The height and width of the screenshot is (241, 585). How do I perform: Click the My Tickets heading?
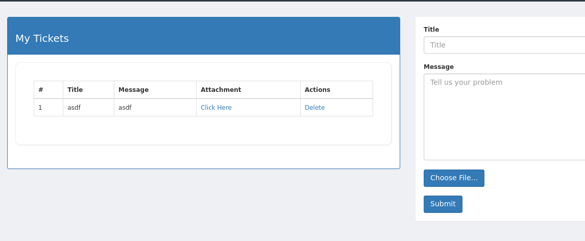tap(42, 38)
